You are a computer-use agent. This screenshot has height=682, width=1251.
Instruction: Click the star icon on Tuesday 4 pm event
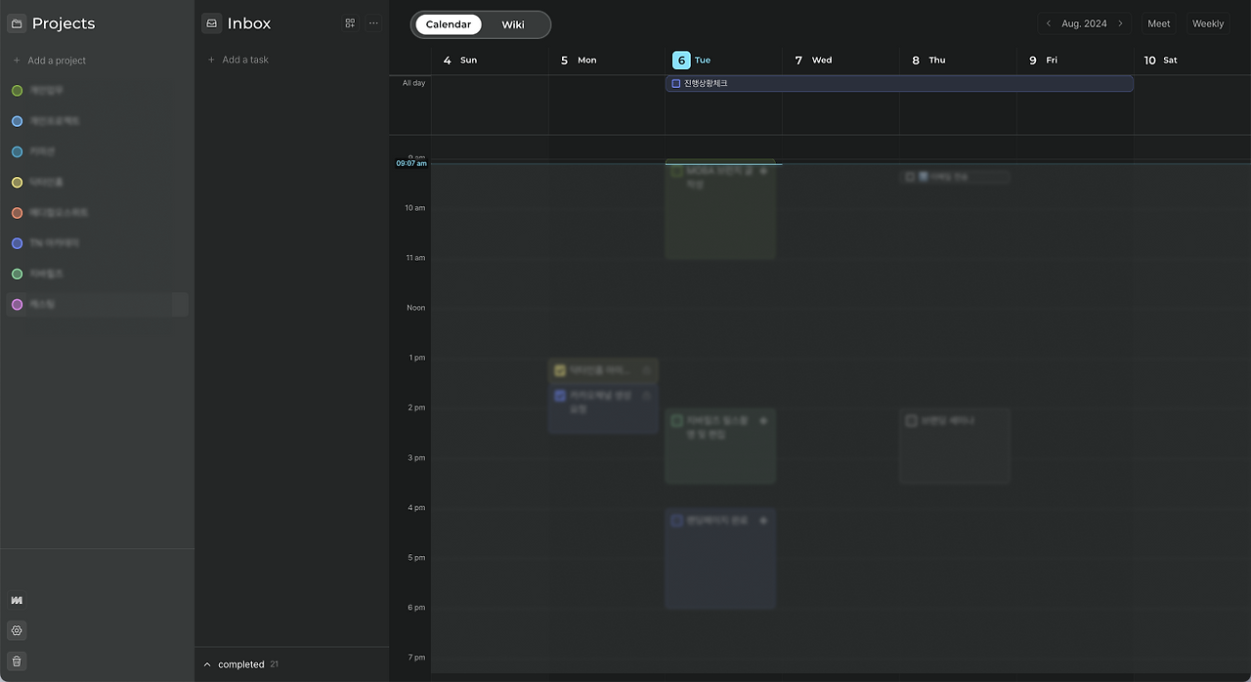coord(764,521)
